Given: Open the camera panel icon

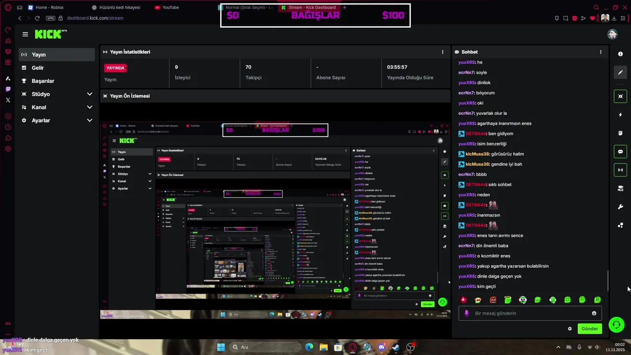Looking at the screenshot, I should click(x=620, y=188).
